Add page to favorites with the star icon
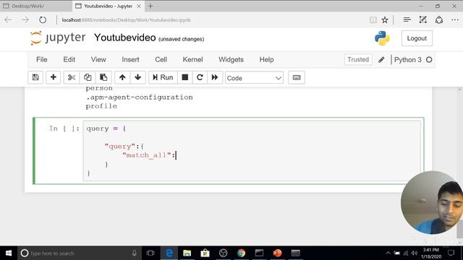 click(384, 19)
